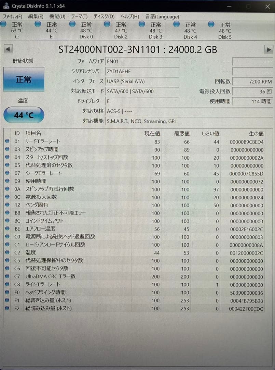Click the indicator dot beside 温度 attribute
Screen dimensions: 275x370
point(8,252)
